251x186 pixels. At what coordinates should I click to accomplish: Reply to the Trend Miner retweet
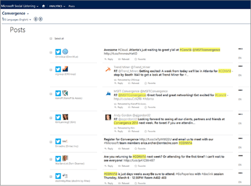(119, 83)
